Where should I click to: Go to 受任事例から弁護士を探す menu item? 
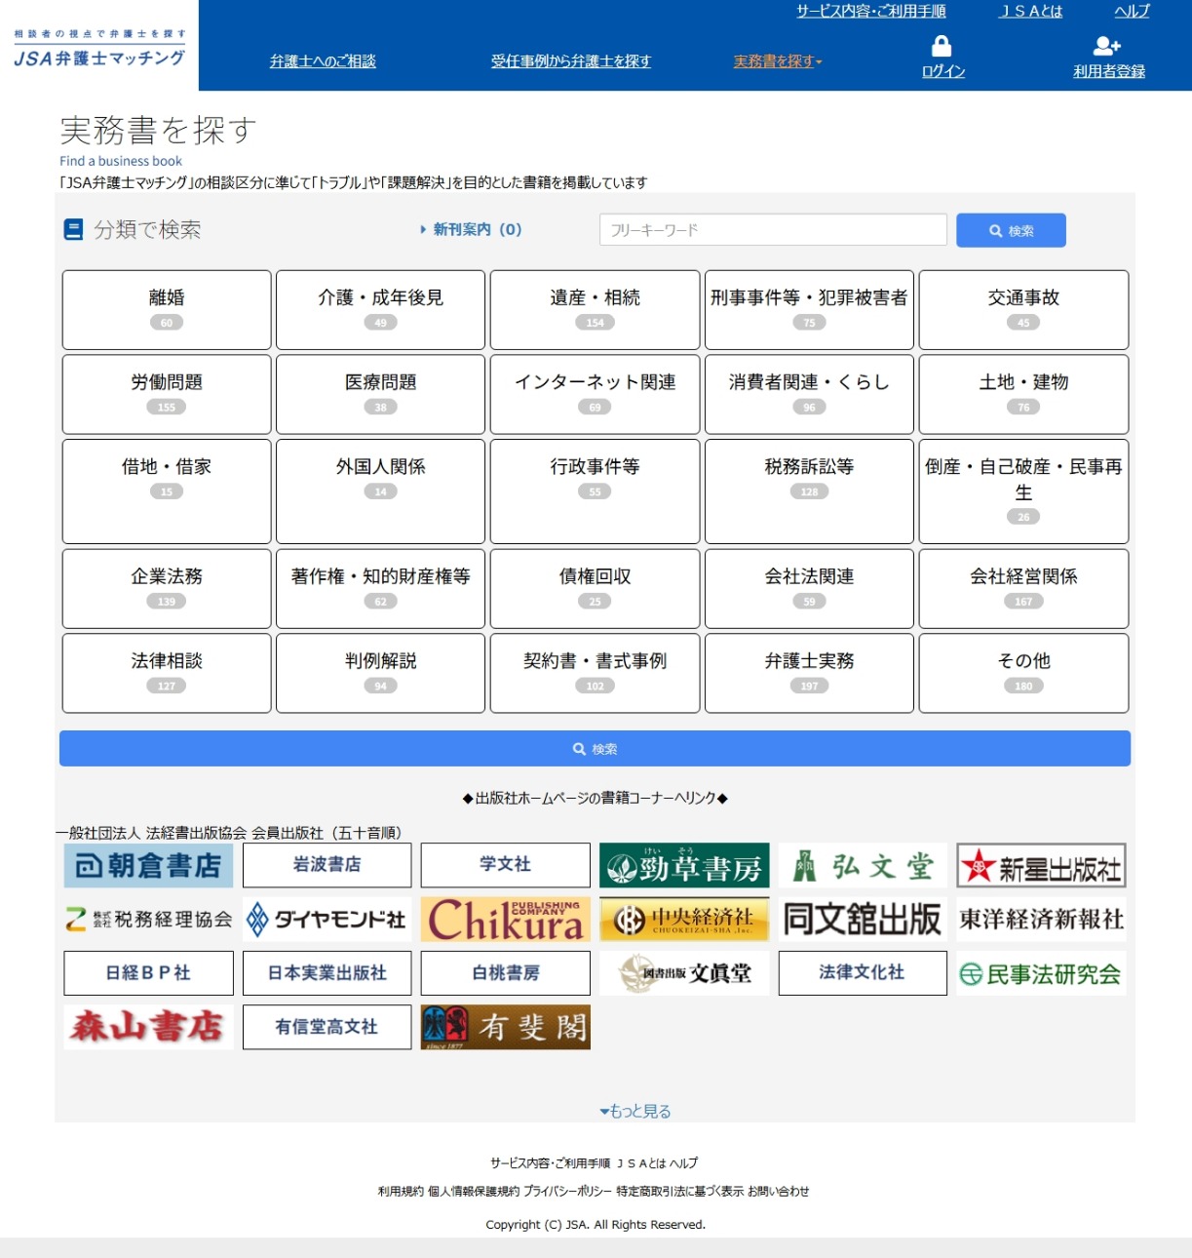pos(571,61)
